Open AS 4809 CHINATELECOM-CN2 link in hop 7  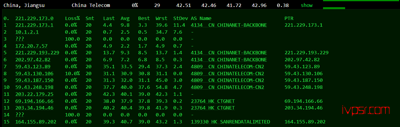(228, 67)
